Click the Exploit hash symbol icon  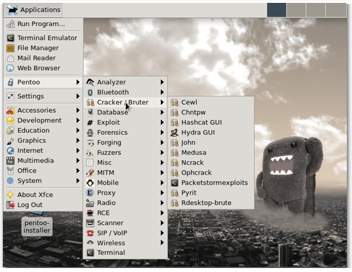[x=90, y=122]
